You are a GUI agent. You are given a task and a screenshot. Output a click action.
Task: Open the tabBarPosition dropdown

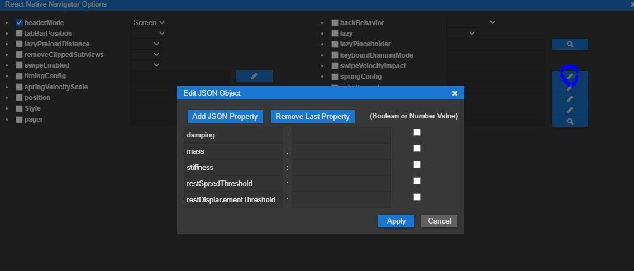(x=149, y=33)
